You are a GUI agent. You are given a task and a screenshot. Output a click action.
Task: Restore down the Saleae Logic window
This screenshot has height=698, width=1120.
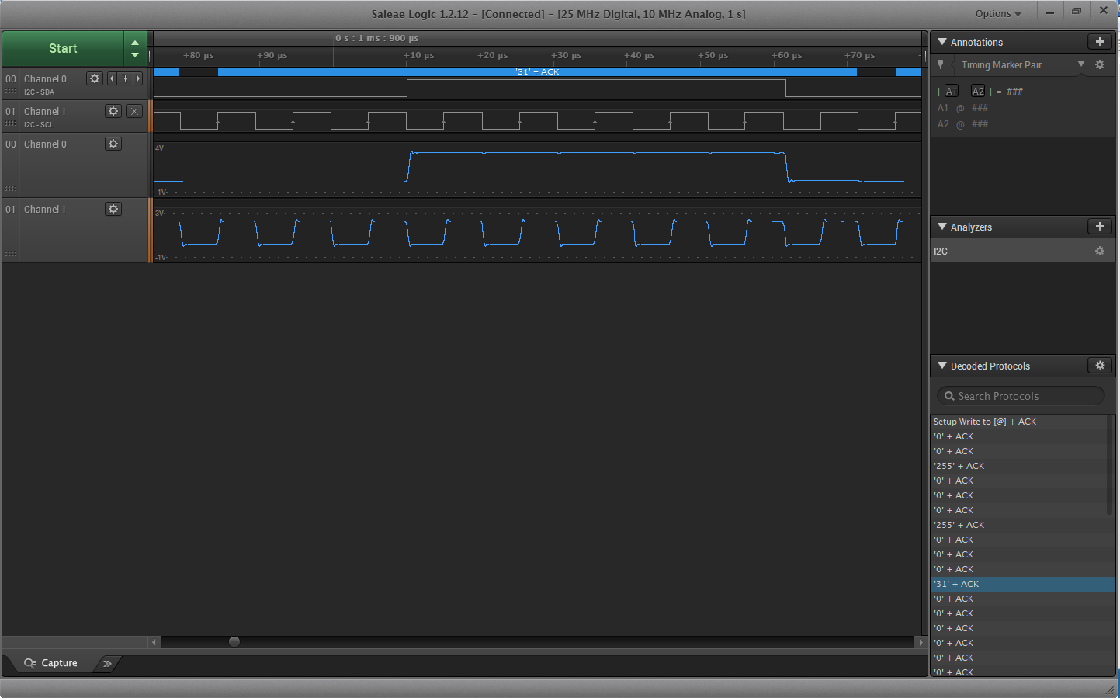coord(1077,12)
